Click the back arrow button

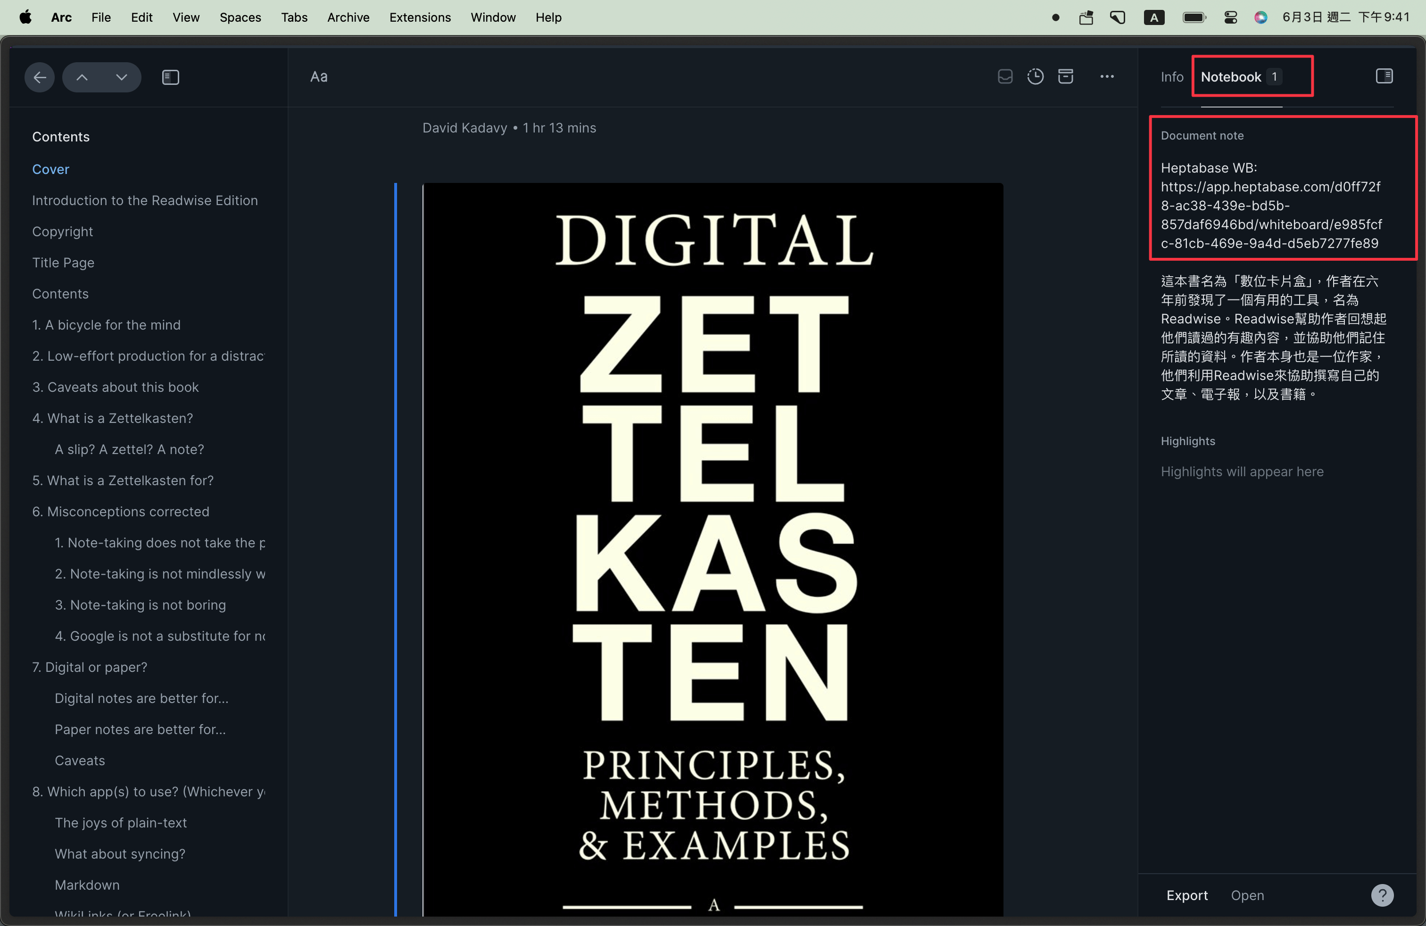coord(40,77)
